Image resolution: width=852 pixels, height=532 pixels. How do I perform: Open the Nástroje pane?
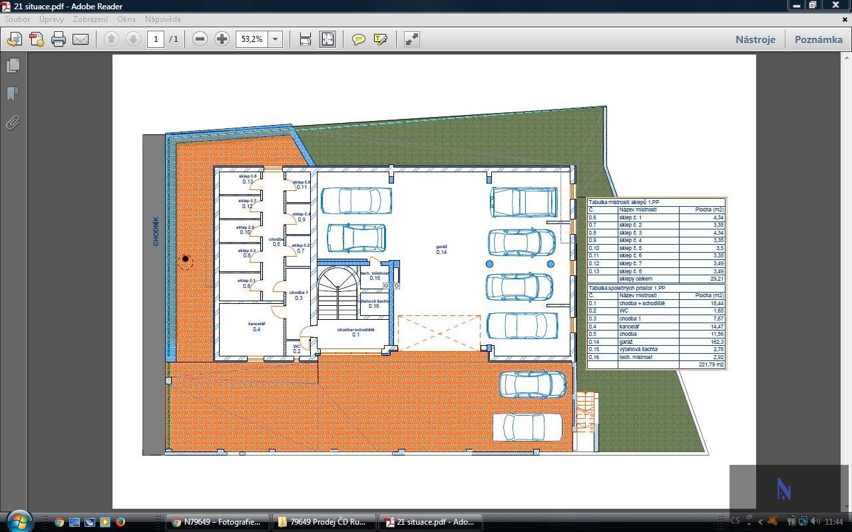click(x=755, y=39)
